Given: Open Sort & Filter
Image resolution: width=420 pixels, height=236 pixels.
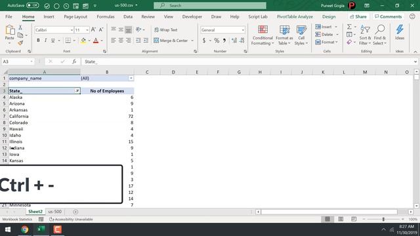Looking at the screenshot, I should tap(365, 35).
